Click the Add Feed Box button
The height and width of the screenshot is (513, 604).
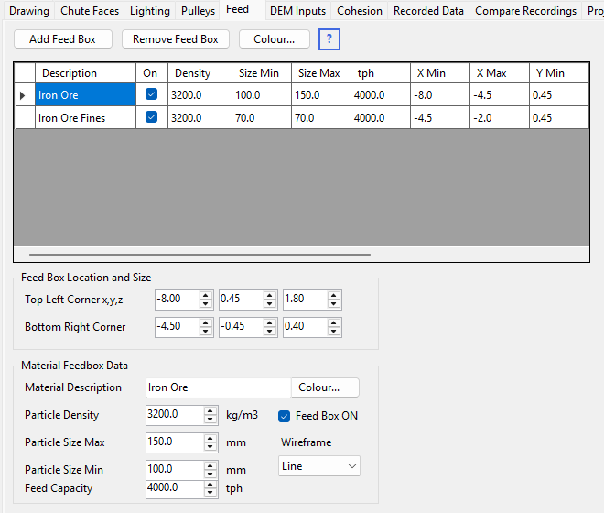point(63,39)
